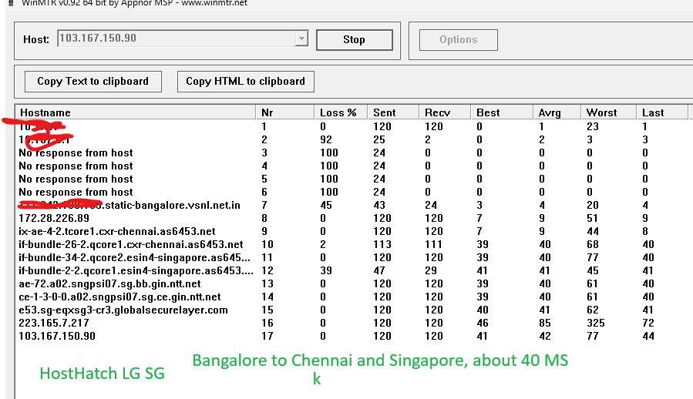The image size is (693, 399).
Task: Click Copy Text to clipboard
Action: click(x=93, y=82)
